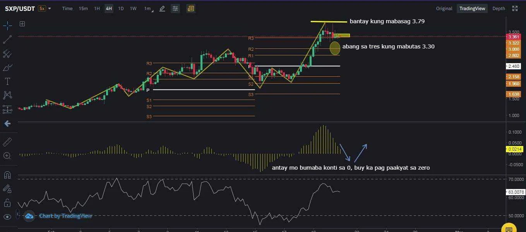526x232 pixels.
Task: Click the SXP/USDT pair title
Action: (20, 9)
